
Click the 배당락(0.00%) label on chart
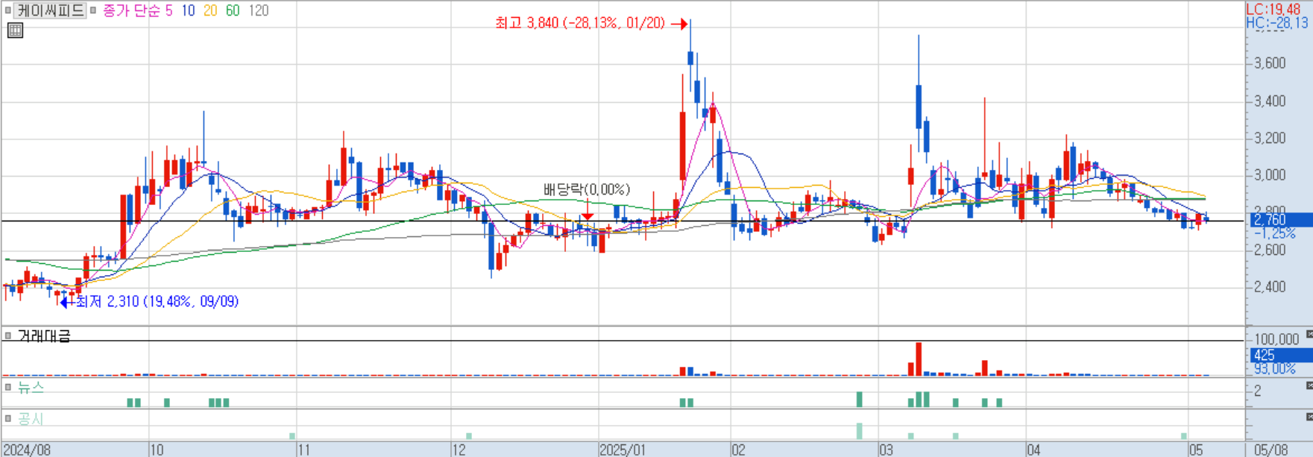click(587, 189)
